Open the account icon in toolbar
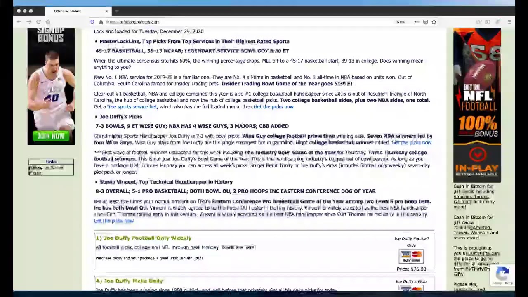Viewport: 528px width, 297px height. click(497, 22)
